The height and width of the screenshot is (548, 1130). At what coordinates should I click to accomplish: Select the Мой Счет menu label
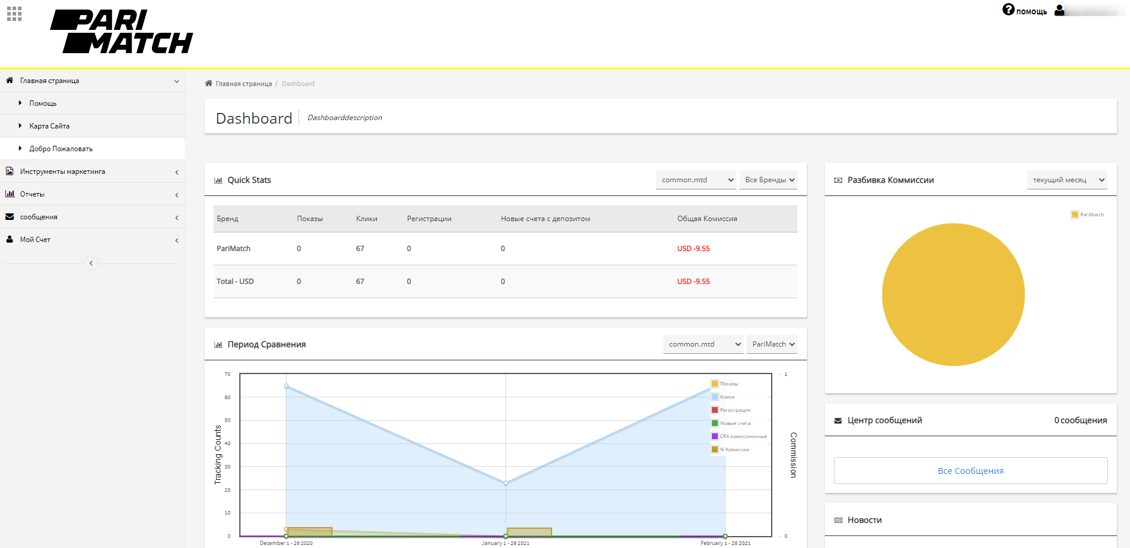(x=35, y=240)
